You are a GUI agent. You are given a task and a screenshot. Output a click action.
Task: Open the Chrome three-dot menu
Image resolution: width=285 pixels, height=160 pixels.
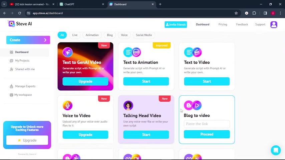coord(280,13)
